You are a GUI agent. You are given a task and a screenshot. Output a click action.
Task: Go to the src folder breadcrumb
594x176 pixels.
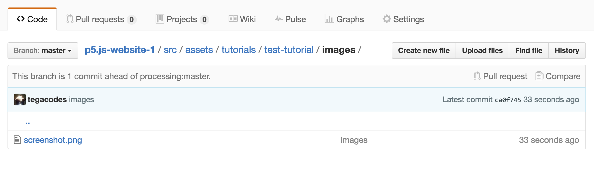pyautogui.click(x=170, y=50)
